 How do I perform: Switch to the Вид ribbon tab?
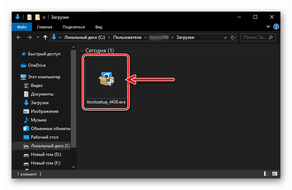(x=99, y=27)
